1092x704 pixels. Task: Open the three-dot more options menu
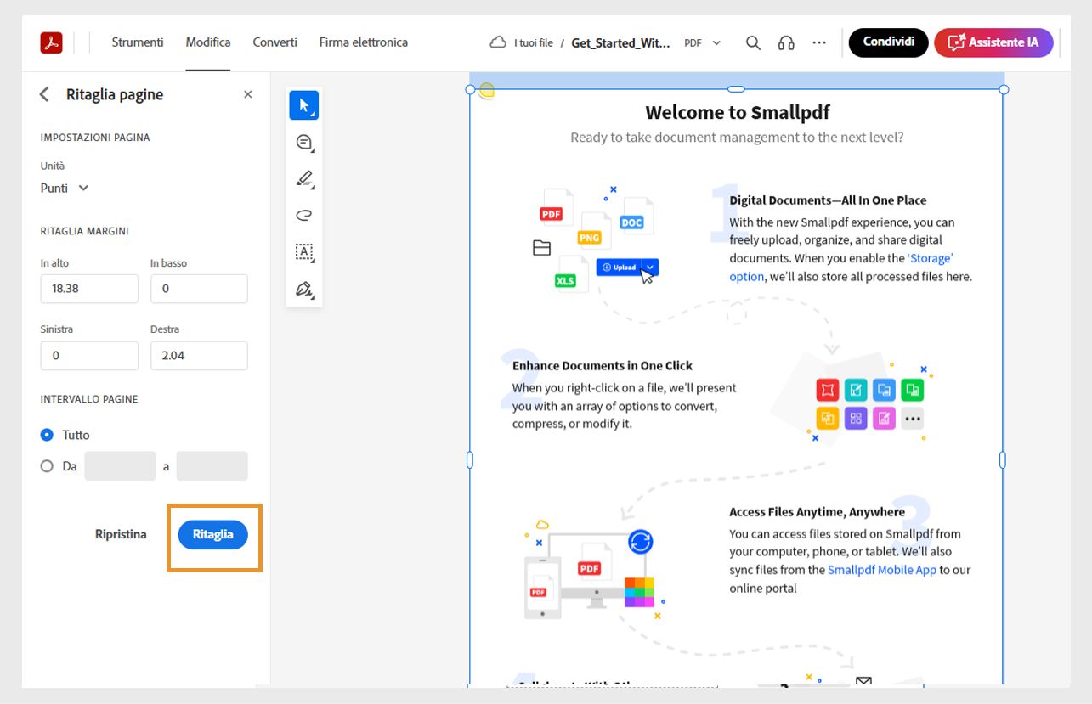pos(819,42)
